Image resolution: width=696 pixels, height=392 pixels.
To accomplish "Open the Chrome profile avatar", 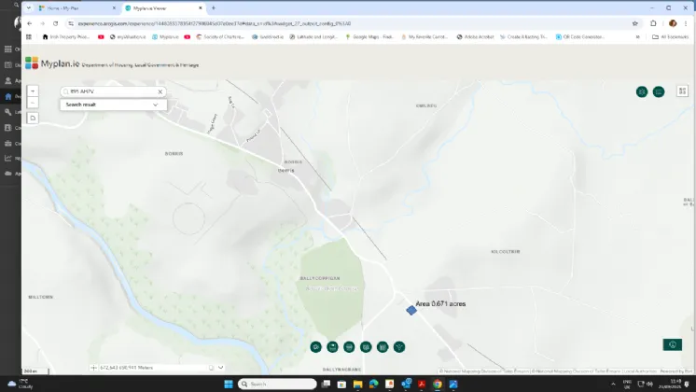I will click(673, 23).
